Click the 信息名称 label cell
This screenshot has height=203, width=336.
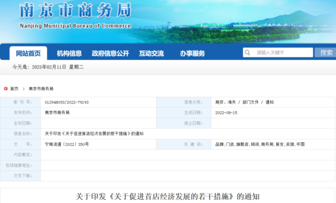point(21,134)
